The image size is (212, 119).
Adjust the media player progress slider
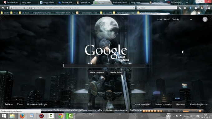[x=190, y=111]
